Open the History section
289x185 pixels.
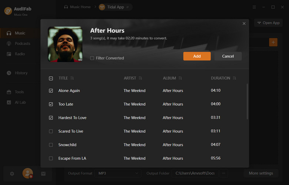[20, 73]
